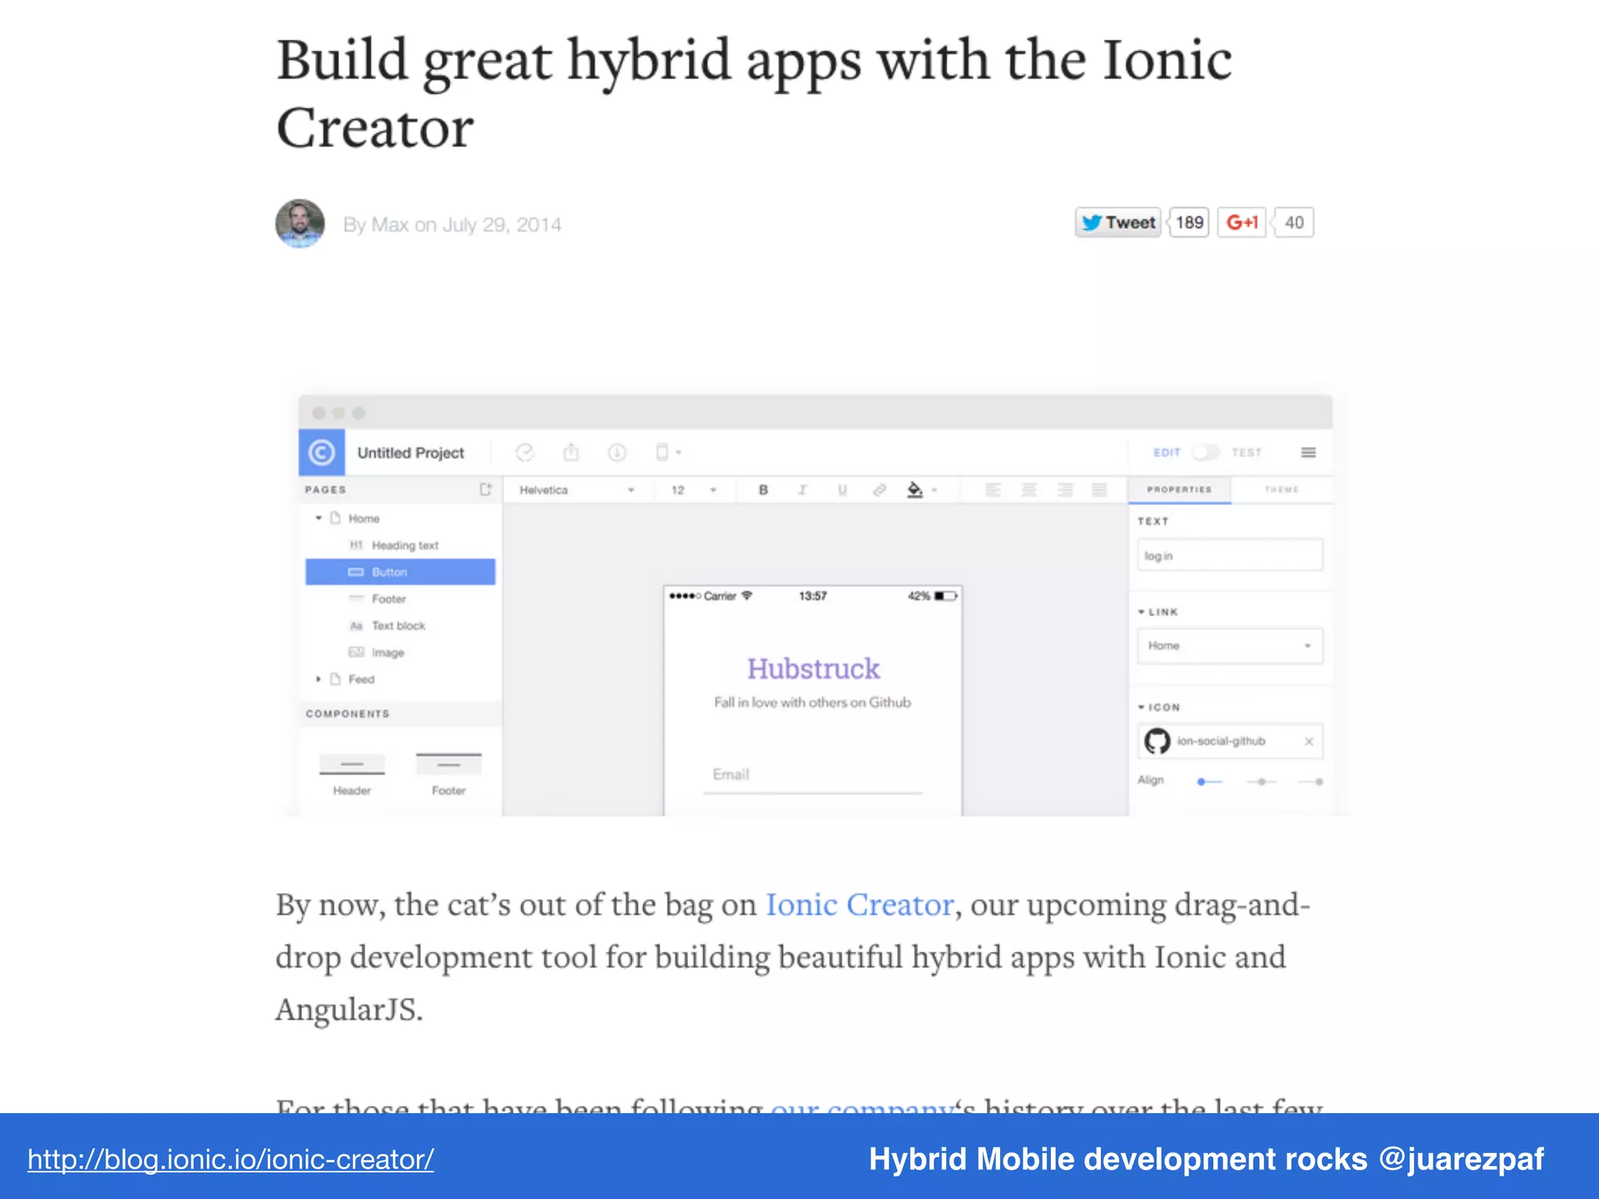
Task: Click the Untitled Project title
Action: click(x=411, y=453)
